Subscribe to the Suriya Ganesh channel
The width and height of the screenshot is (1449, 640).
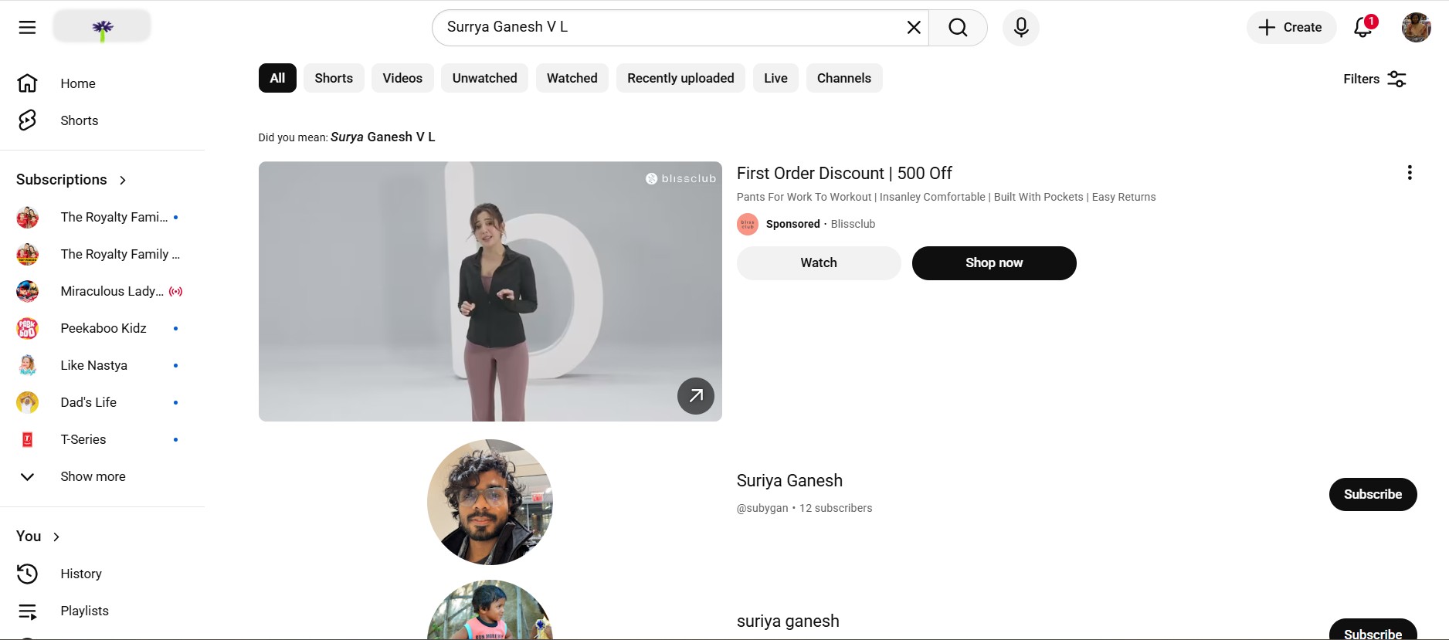(1373, 494)
